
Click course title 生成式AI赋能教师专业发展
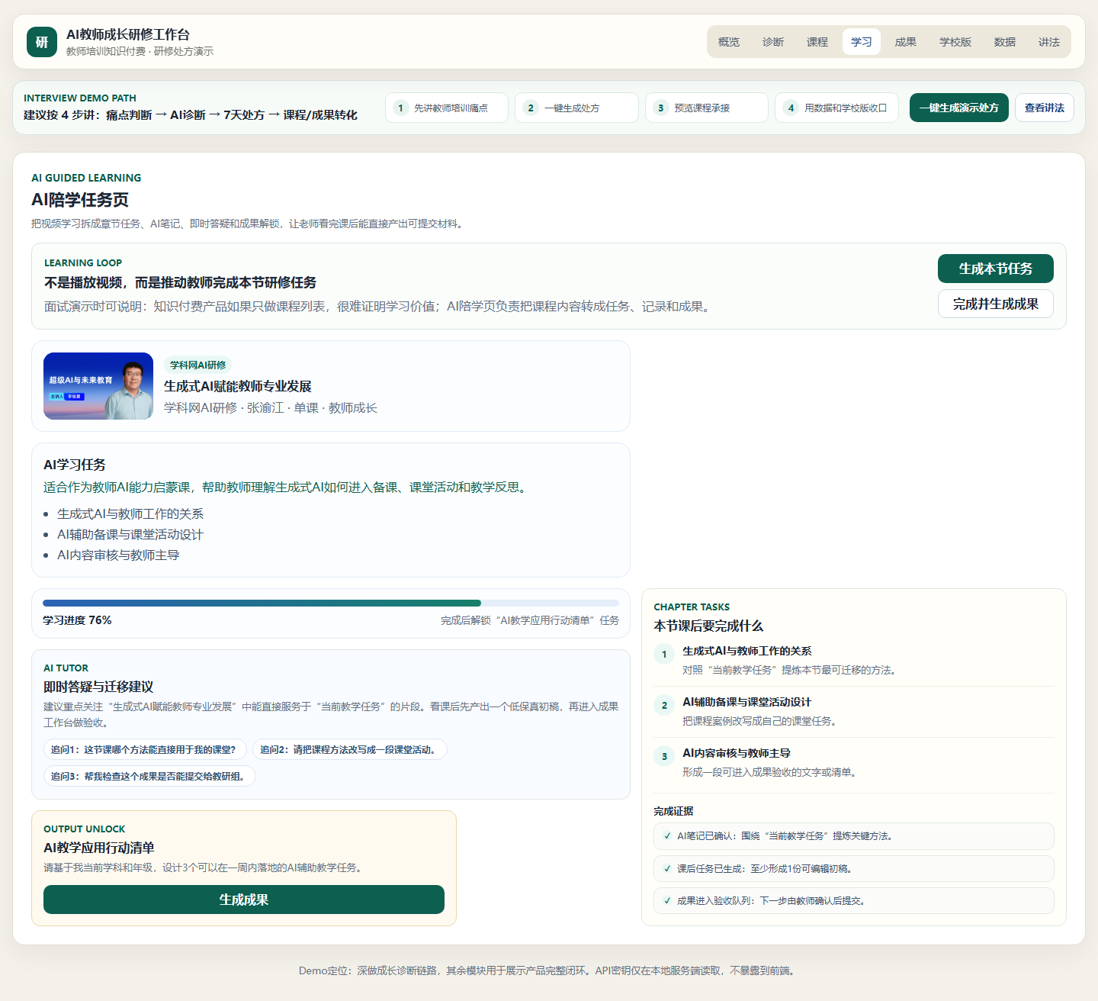(238, 386)
